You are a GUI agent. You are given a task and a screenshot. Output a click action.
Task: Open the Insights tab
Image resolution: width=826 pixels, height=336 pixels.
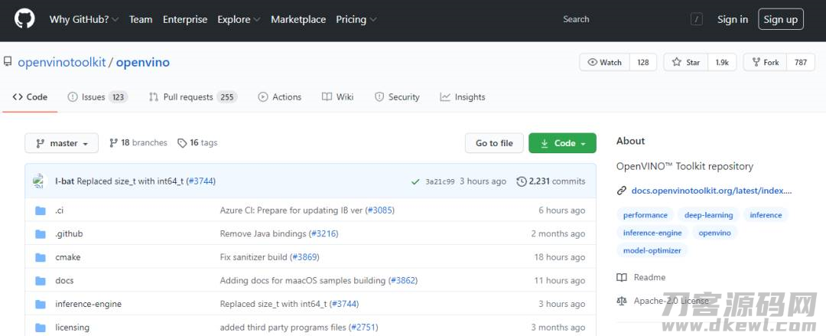tap(463, 97)
